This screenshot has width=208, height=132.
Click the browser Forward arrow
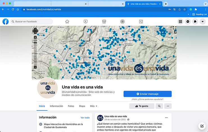click(x=8, y=10)
